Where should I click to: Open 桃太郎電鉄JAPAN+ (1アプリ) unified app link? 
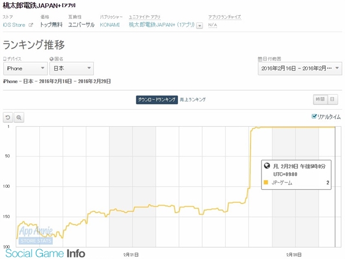coord(162,25)
